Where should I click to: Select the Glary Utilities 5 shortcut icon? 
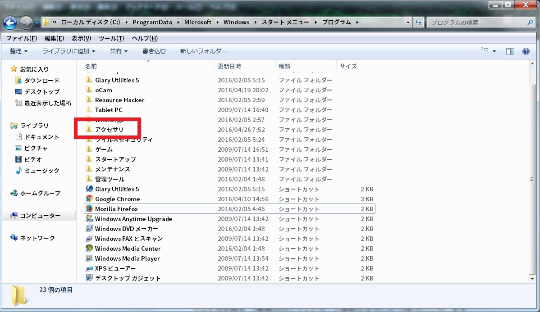[89, 189]
